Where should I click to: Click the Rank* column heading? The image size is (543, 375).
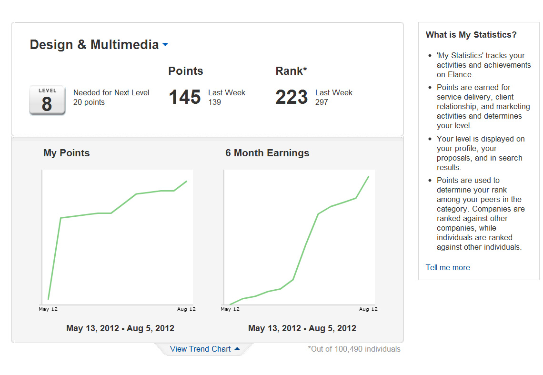coord(291,71)
